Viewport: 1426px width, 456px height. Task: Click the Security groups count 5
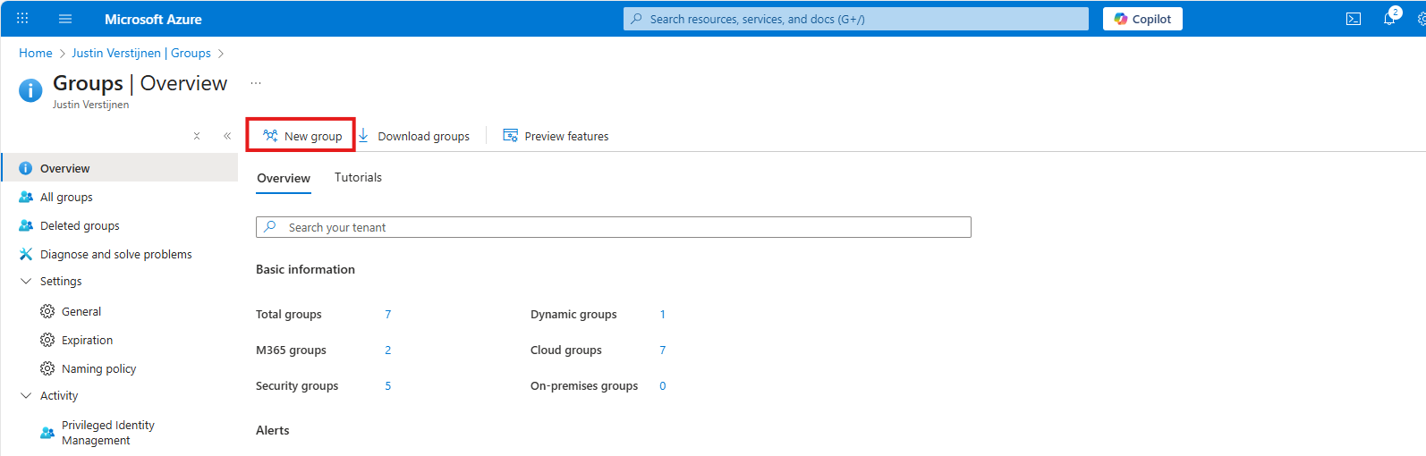[388, 385]
